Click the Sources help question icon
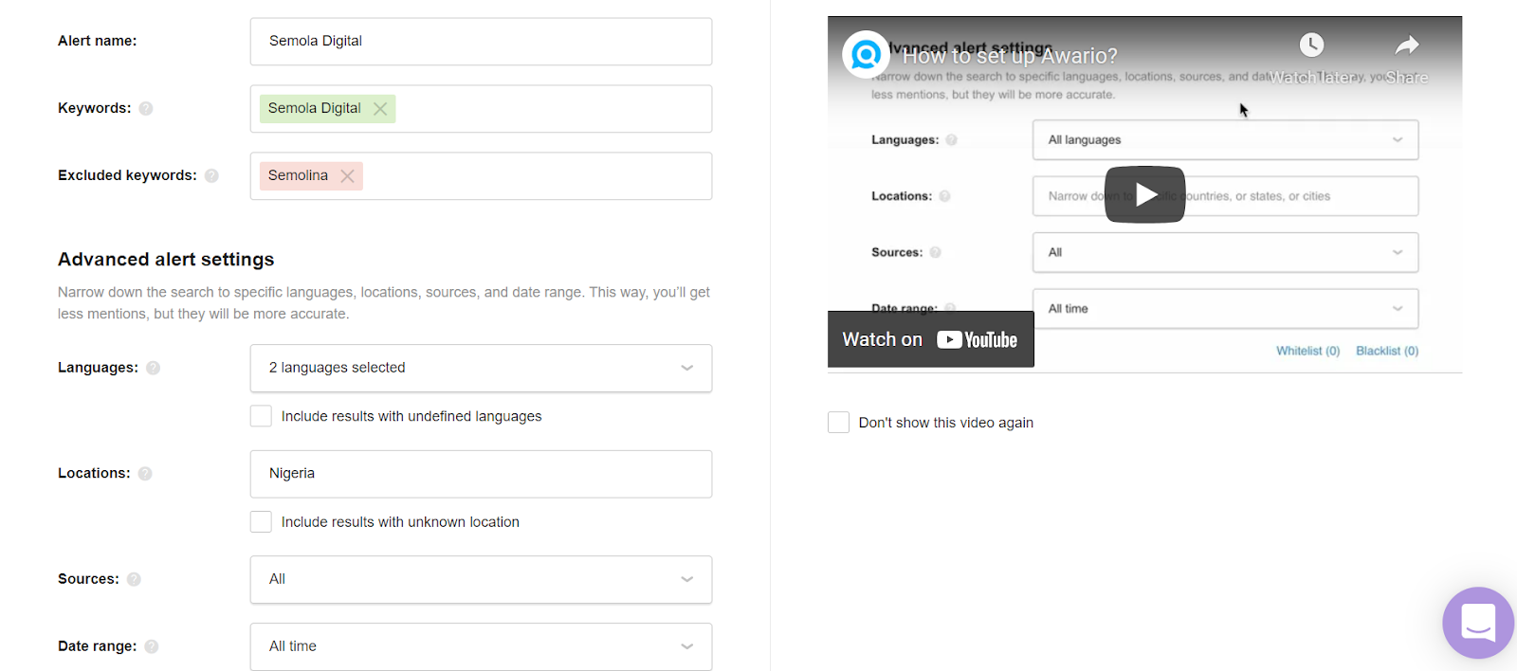Image resolution: width=1517 pixels, height=671 pixels. pos(134,579)
